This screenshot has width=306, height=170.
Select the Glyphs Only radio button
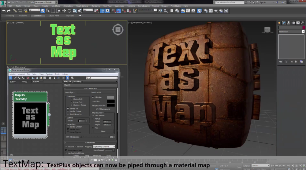point(71,99)
